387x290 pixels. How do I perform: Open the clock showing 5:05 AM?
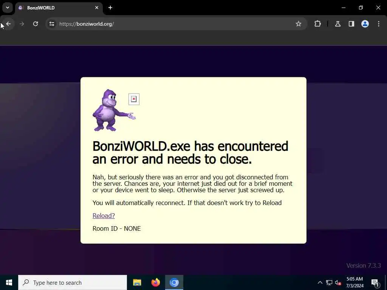pyautogui.click(x=354, y=282)
